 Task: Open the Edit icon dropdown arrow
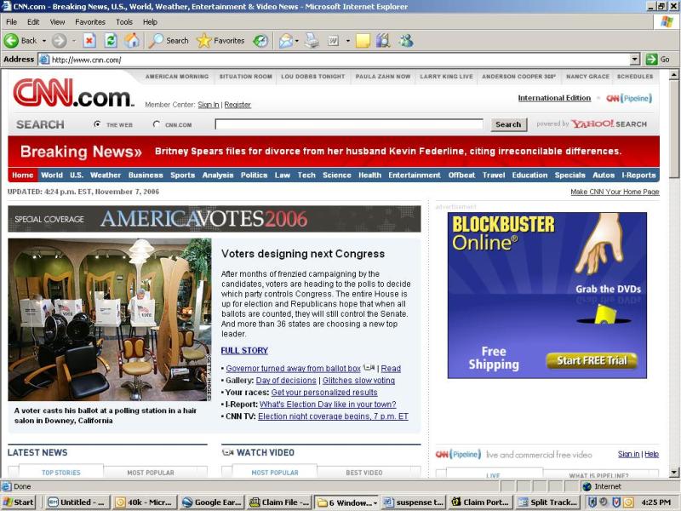pos(348,41)
